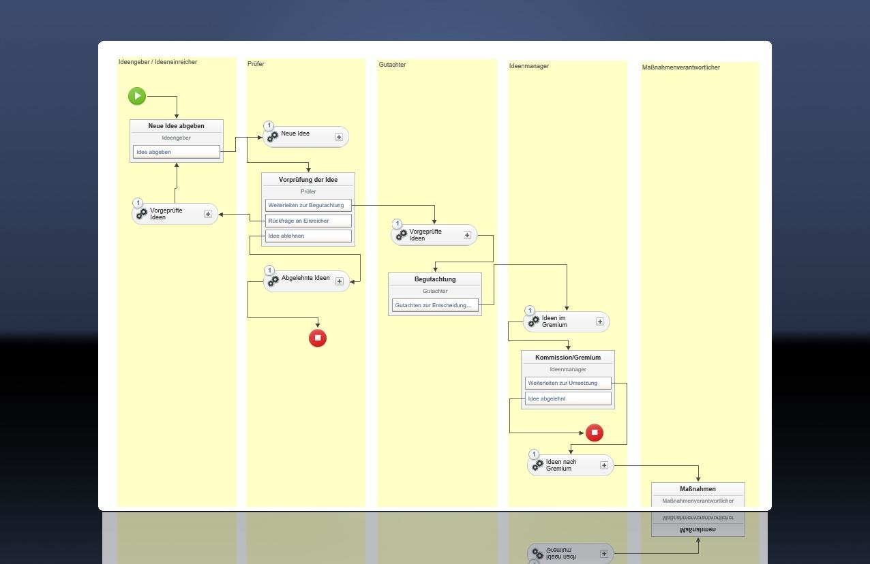Select the Ideen im Gremium node label
Viewport: 870px width, 564px height.
[x=554, y=322]
